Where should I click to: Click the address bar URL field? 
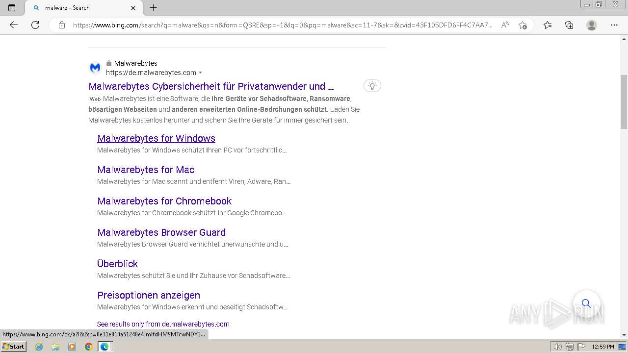tap(283, 25)
